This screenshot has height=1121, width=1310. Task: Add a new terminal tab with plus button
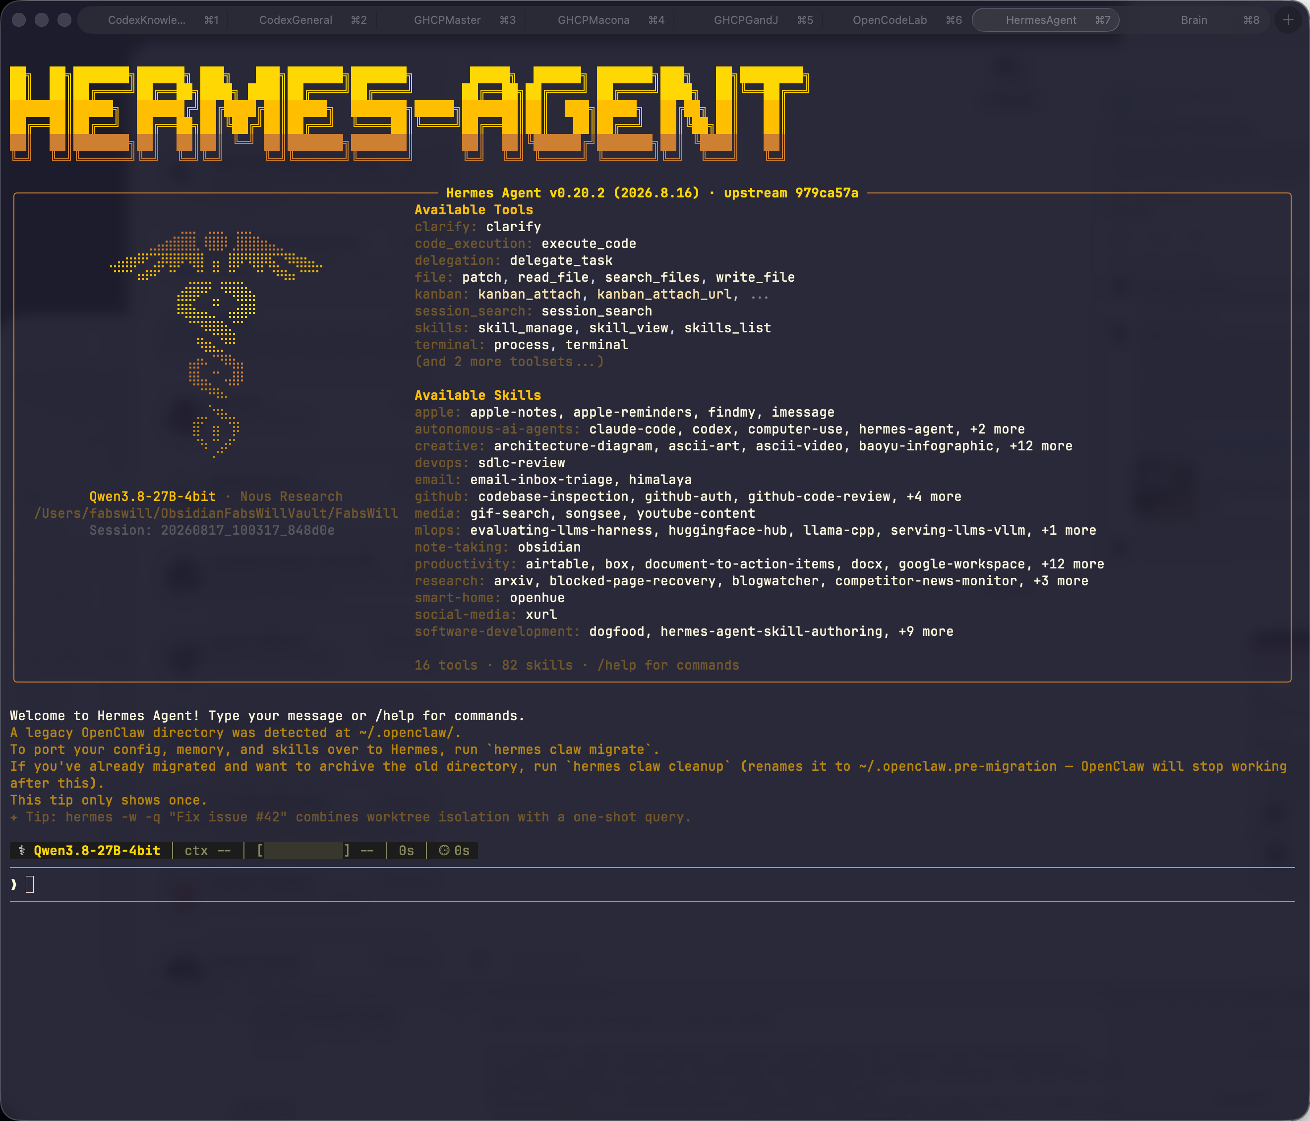(x=1288, y=20)
